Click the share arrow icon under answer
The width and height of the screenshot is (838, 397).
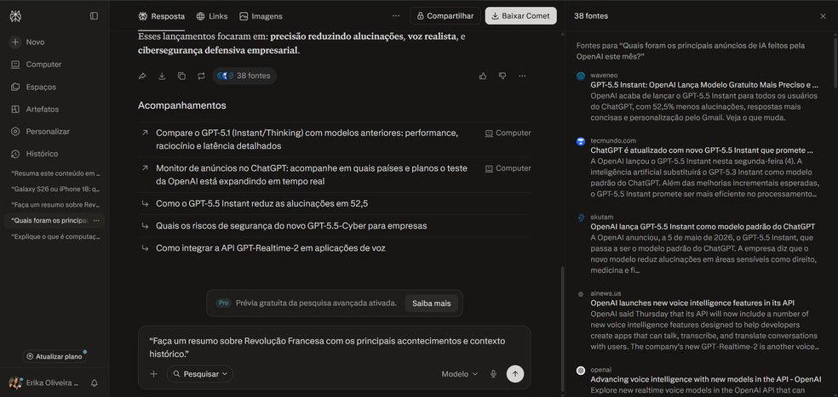(x=142, y=77)
